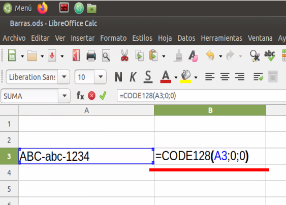286x205 pixels.
Task: Open the Ver menu
Action: (60, 38)
